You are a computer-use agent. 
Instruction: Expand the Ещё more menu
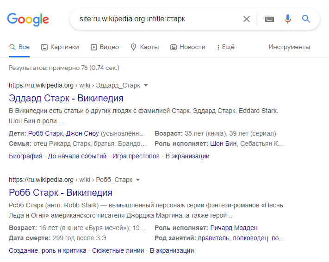pyautogui.click(x=226, y=47)
